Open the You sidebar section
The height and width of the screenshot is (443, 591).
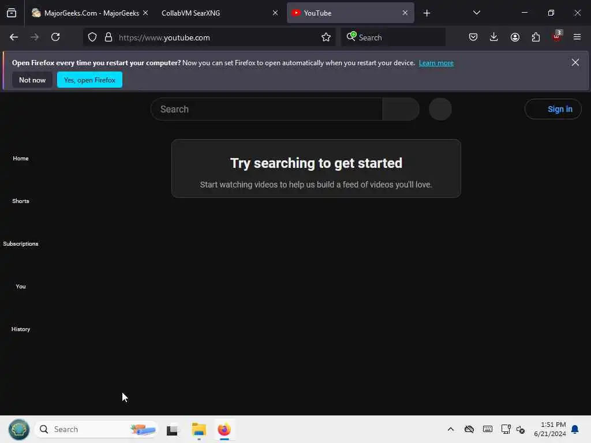pyautogui.click(x=21, y=286)
